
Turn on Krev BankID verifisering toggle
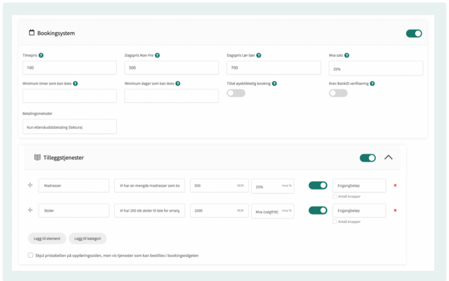[338, 93]
